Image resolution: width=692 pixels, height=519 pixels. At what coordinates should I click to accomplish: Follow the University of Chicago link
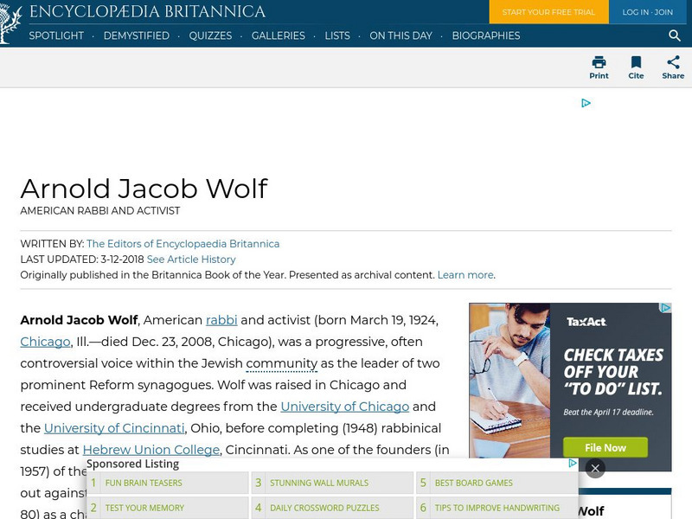(345, 407)
